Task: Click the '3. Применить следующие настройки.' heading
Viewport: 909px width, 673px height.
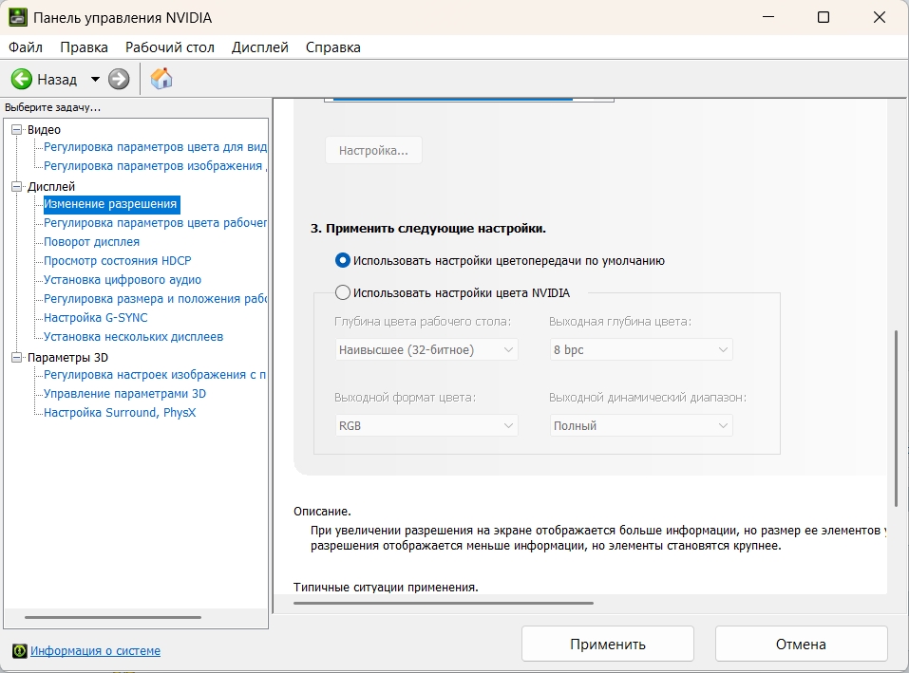Action: (428, 229)
